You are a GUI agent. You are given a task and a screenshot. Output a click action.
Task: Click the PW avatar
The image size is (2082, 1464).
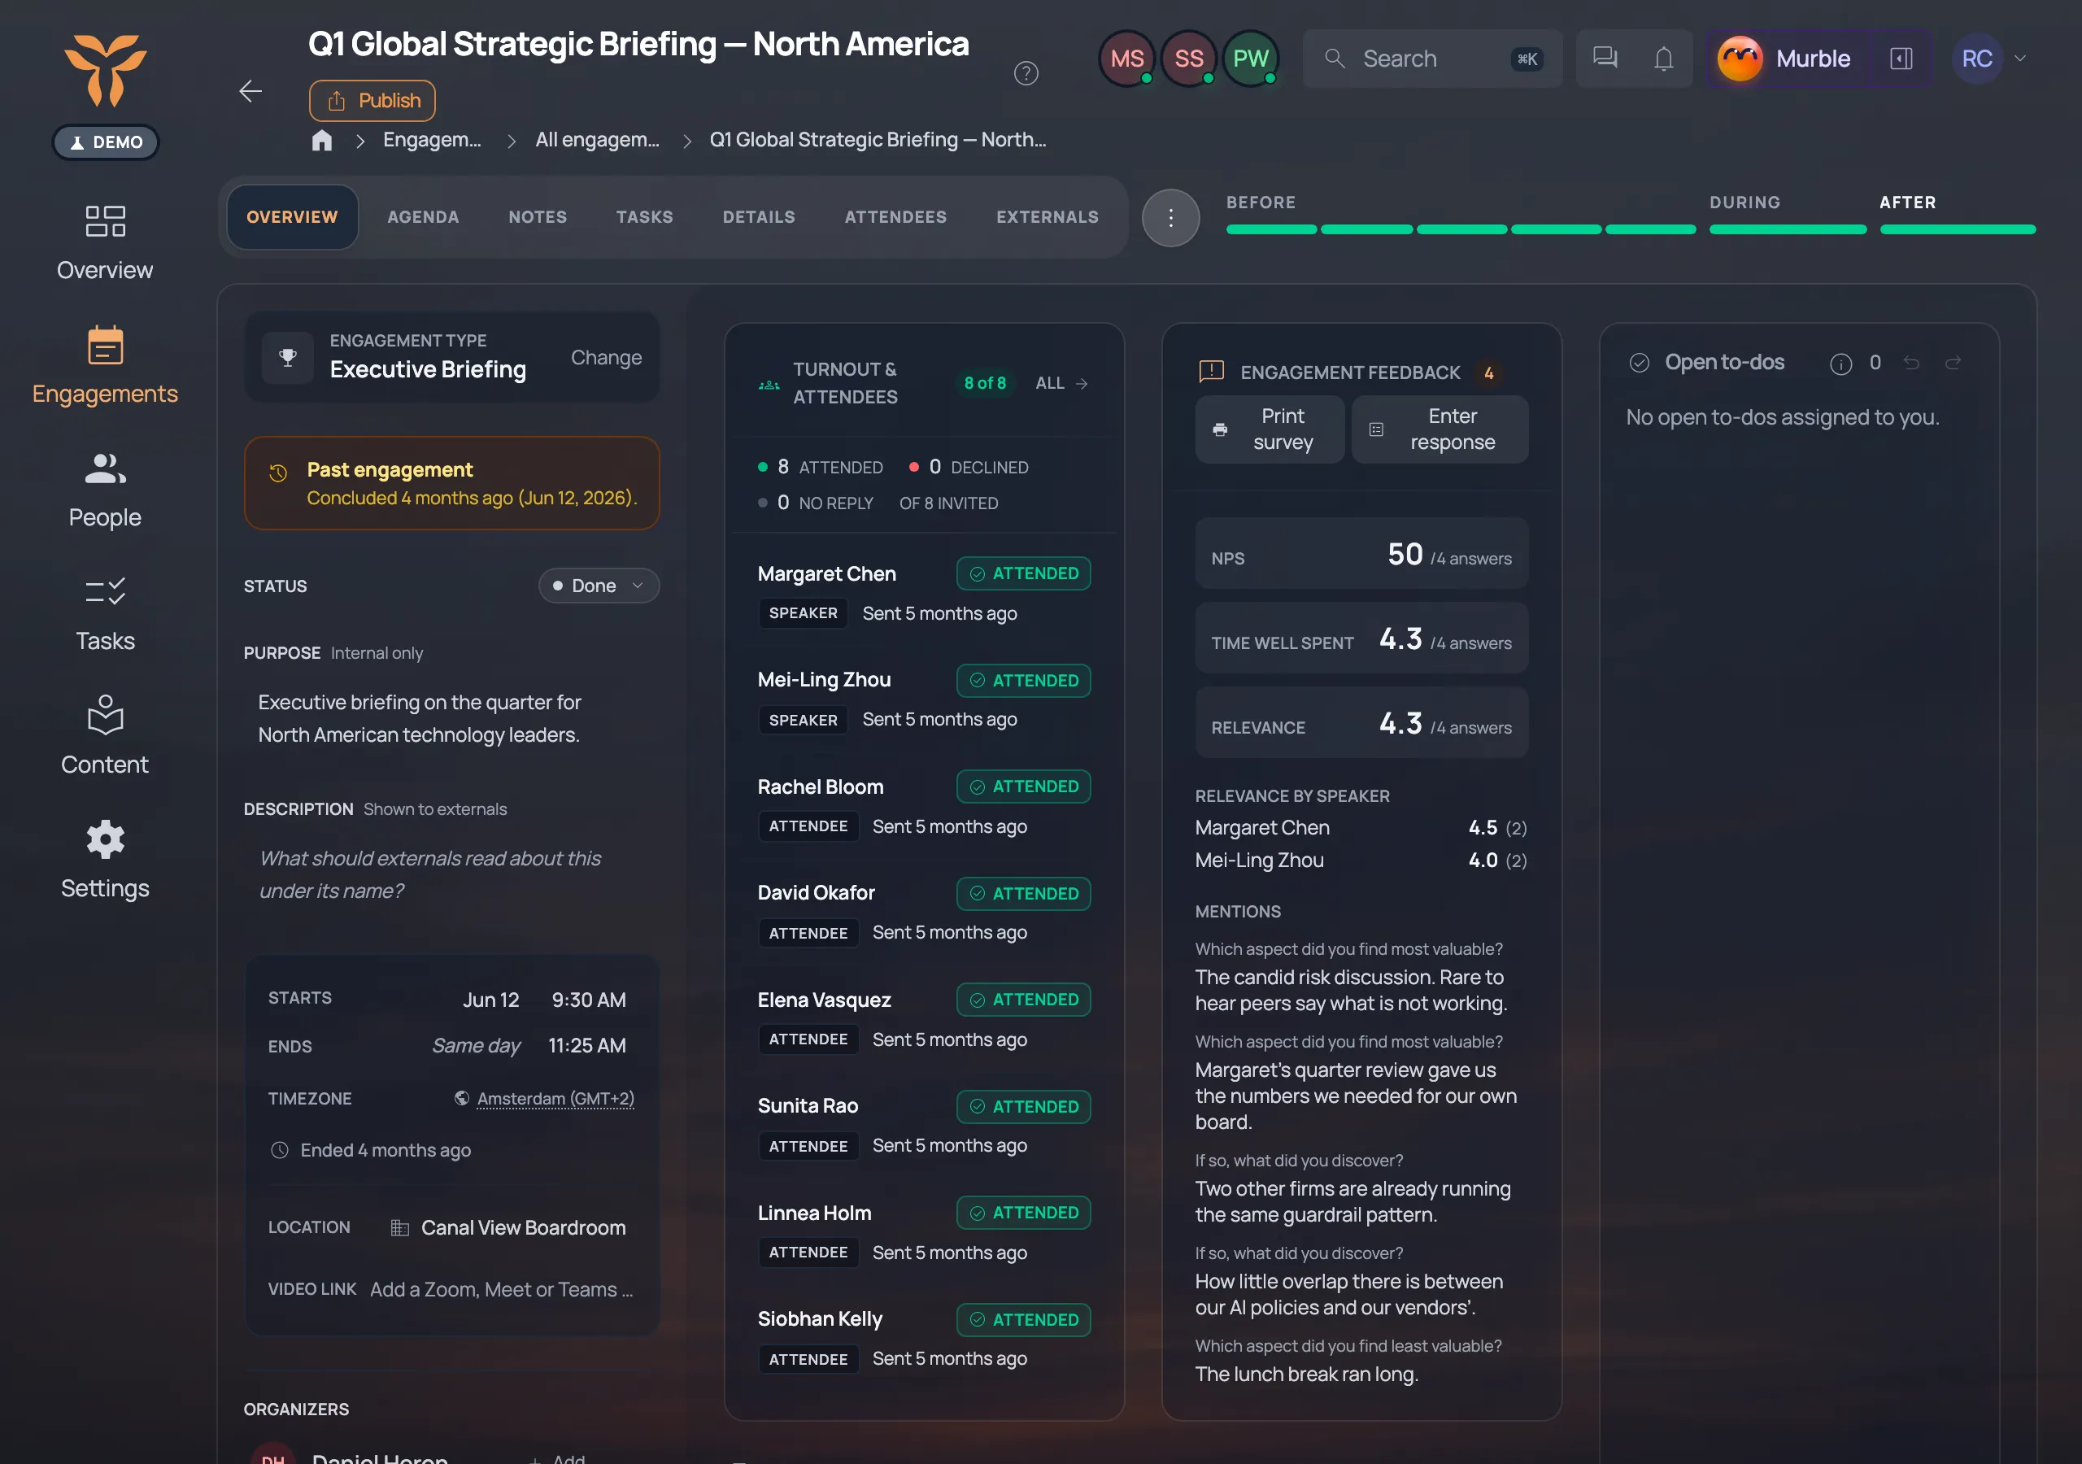(x=1251, y=59)
